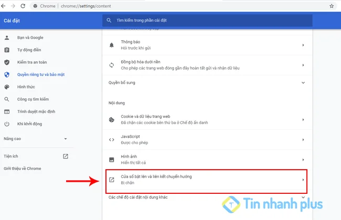Open 'Kiểm tra an toàn' section
Viewport: 341px width, 220px height.
(x=32, y=62)
